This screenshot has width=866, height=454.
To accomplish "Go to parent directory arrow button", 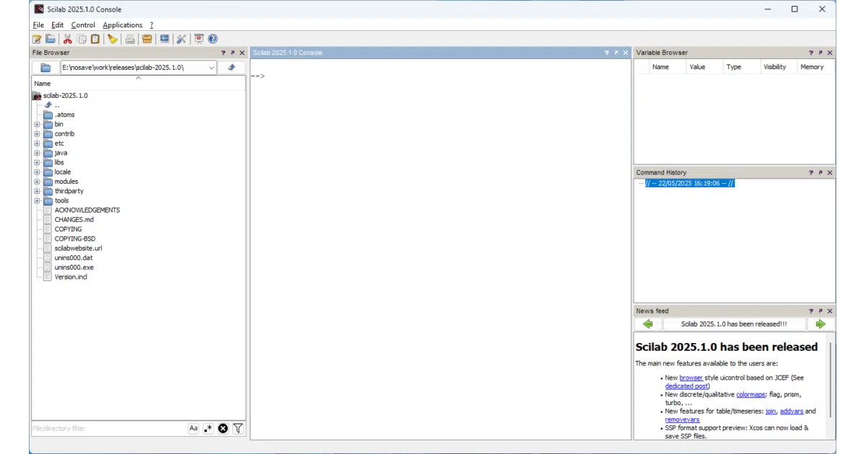I will (x=232, y=68).
